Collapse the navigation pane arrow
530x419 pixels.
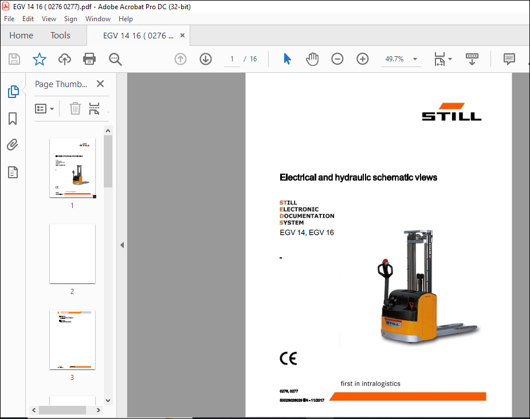pyautogui.click(x=122, y=245)
